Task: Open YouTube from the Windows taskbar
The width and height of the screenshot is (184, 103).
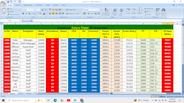Action: tap(68, 100)
